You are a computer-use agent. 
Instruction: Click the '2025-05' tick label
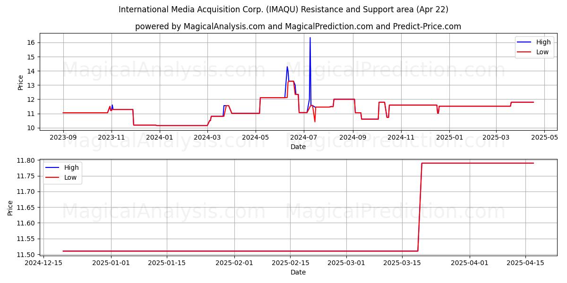pos(544,137)
